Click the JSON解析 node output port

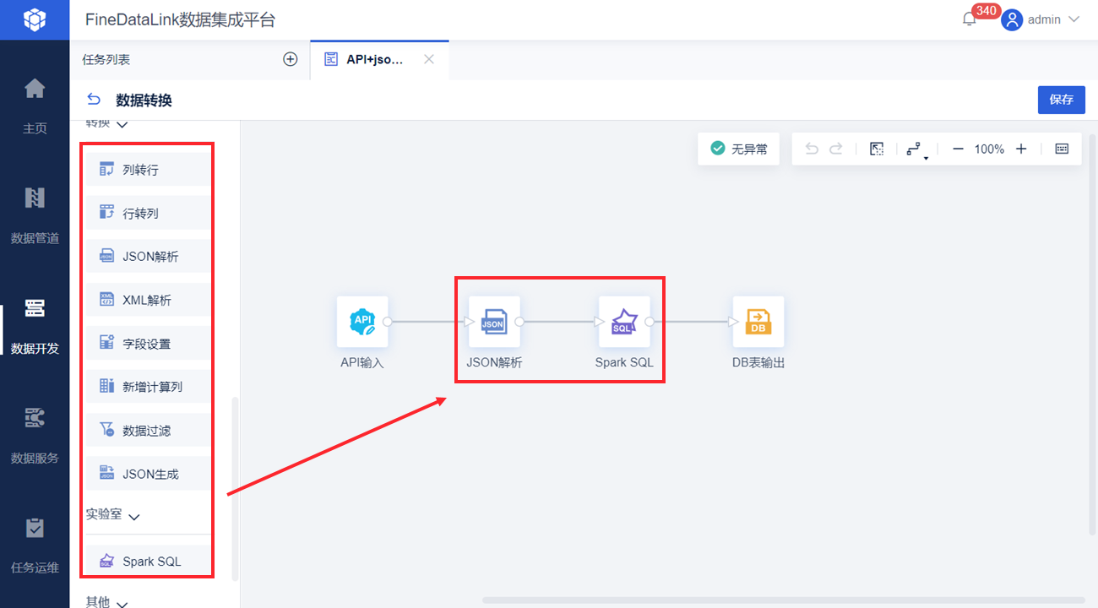(519, 322)
